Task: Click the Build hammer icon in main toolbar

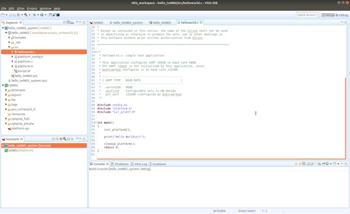Action: coord(26,15)
